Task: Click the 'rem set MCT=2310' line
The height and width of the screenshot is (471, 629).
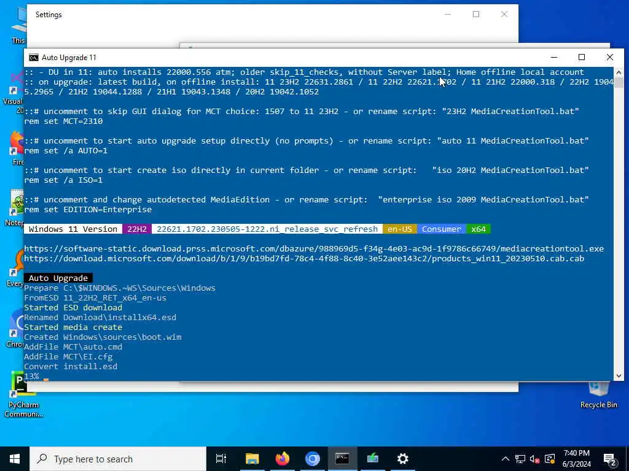Action: coord(63,121)
